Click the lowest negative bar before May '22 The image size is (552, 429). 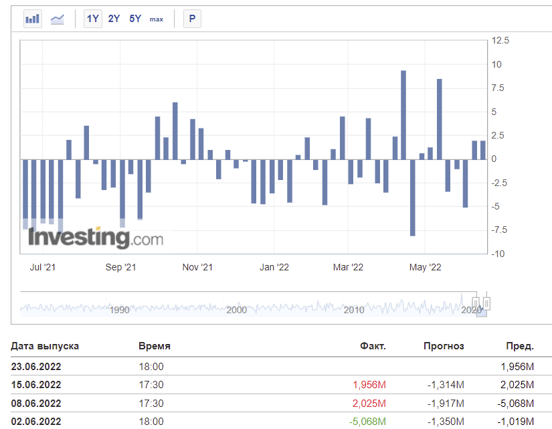click(x=413, y=197)
